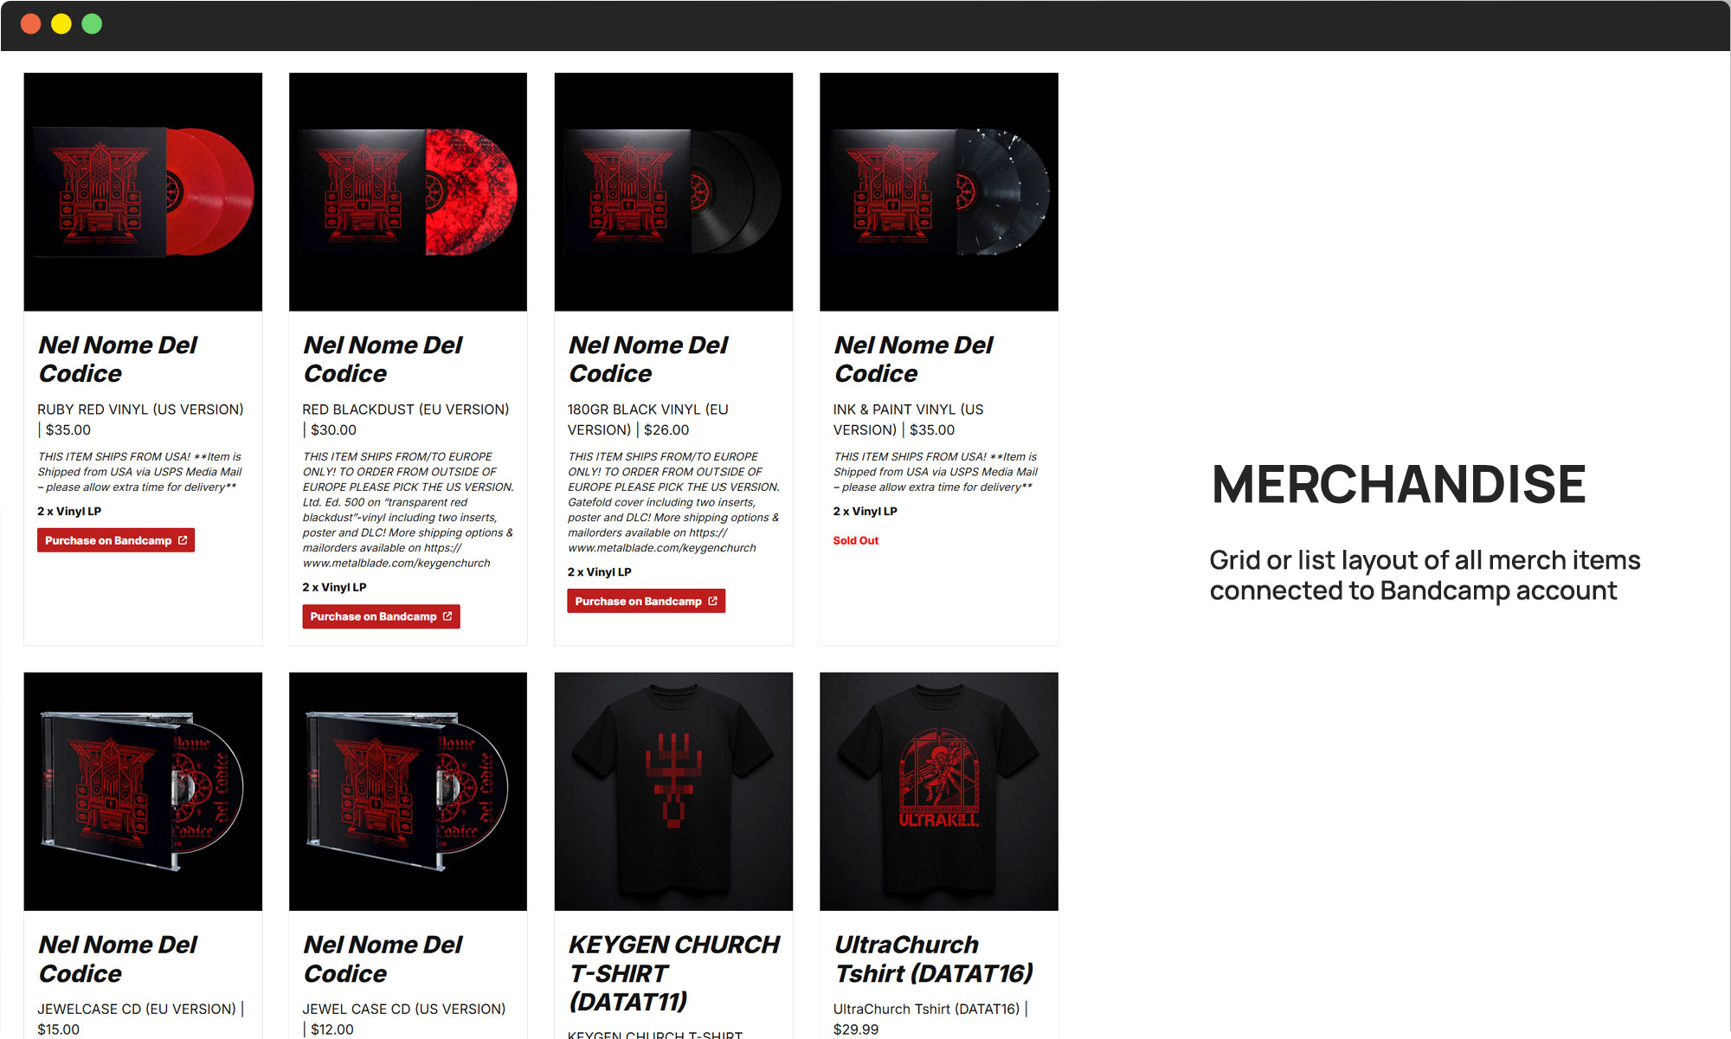1731x1039 pixels.
Task: Open the Jewelcase CD EU version image
Action: [x=143, y=791]
